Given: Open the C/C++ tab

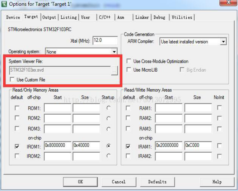Looking at the screenshot, I should coord(105,17).
